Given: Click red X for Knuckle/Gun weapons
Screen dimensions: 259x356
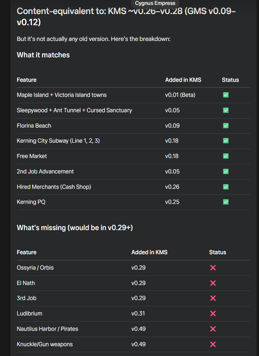Looking at the screenshot, I should point(213,344).
